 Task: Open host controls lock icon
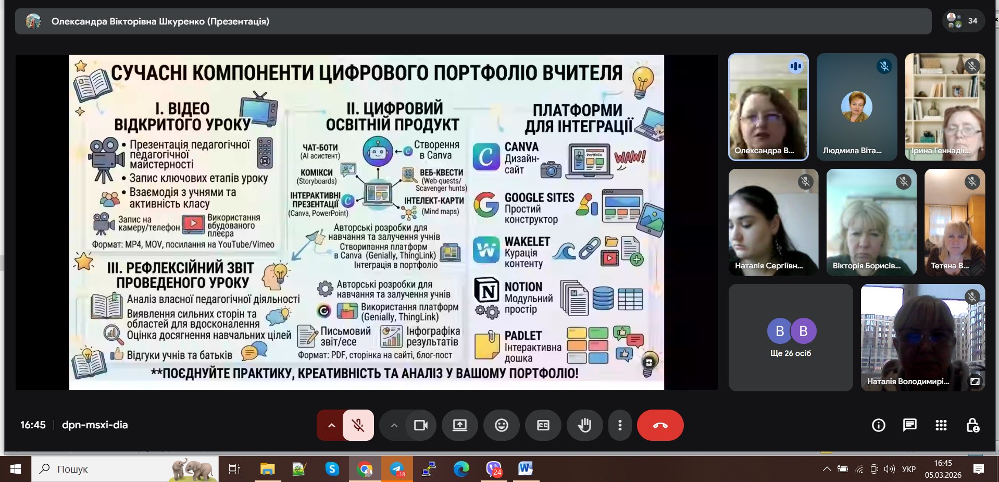coord(972,425)
